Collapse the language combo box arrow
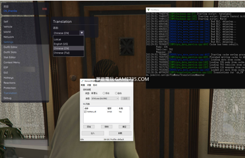The image size is (245, 158). point(82,33)
